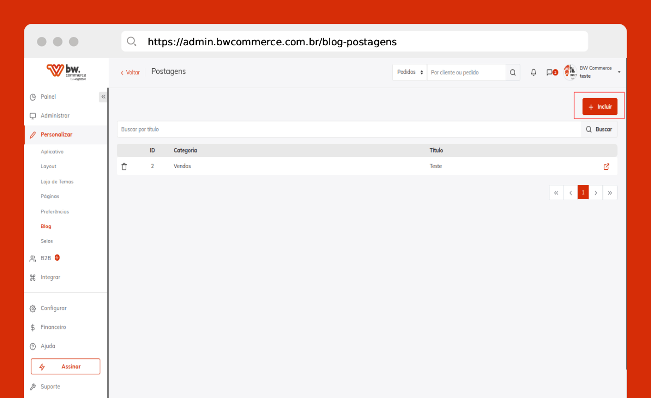Click the Incluir button to add post
Viewport: 651px width, 398px height.
pyautogui.click(x=600, y=107)
